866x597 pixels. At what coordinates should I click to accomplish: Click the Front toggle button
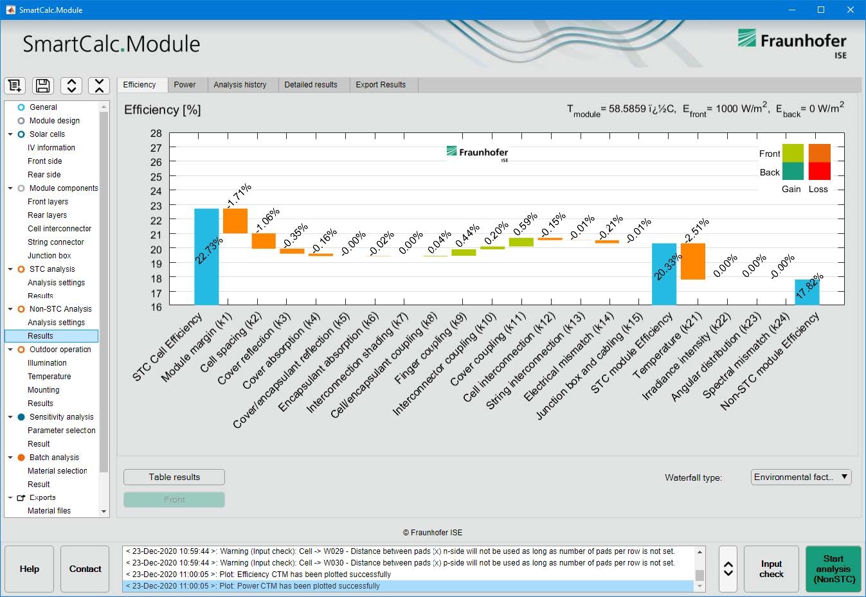(174, 499)
